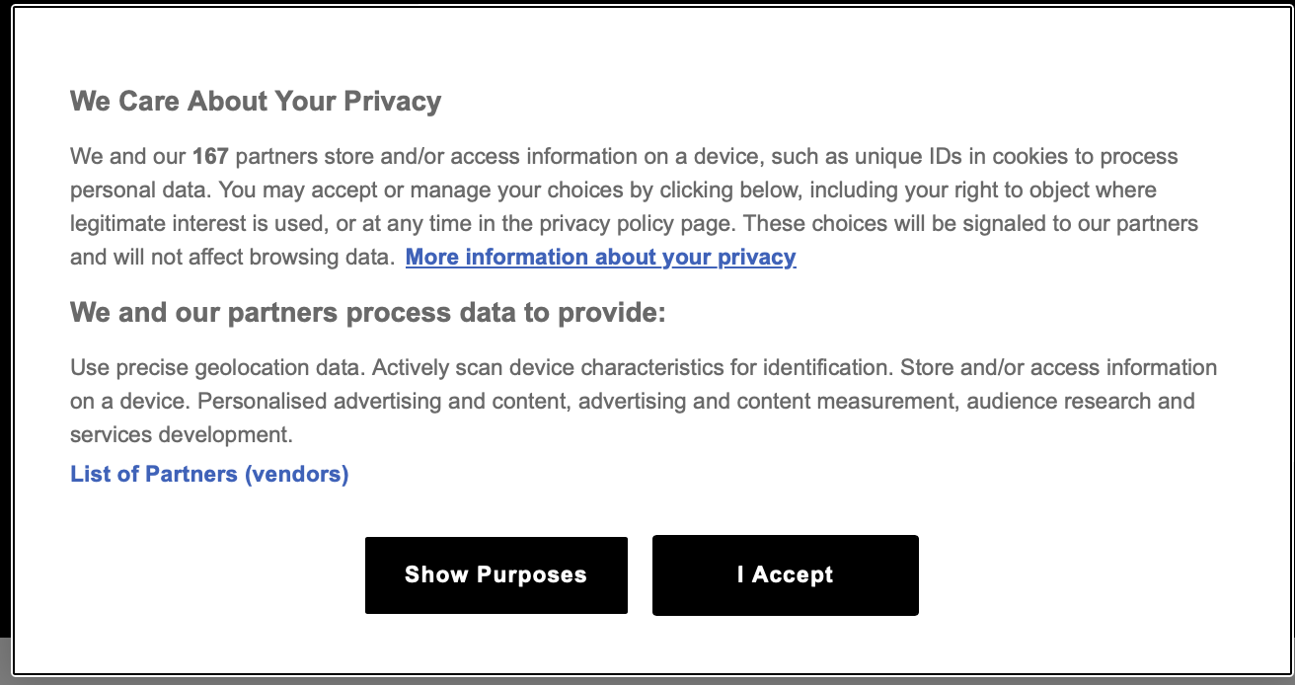The height and width of the screenshot is (685, 1295).
Task: Click the words legitimate interest
Action: pyautogui.click(x=147, y=224)
